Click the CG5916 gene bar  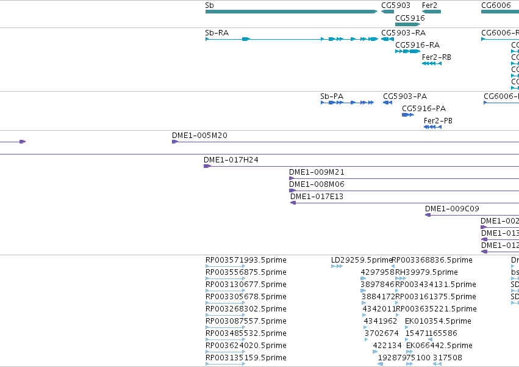pos(408,24)
